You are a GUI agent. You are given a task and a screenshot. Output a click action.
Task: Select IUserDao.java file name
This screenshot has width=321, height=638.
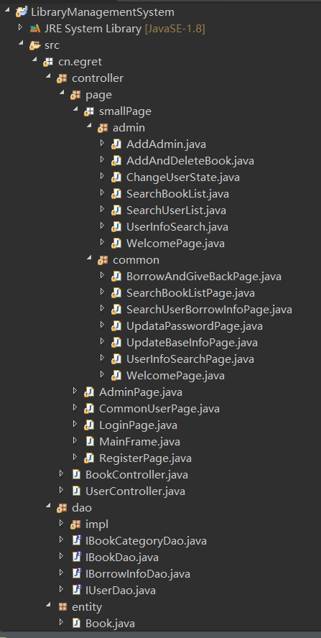121,590
